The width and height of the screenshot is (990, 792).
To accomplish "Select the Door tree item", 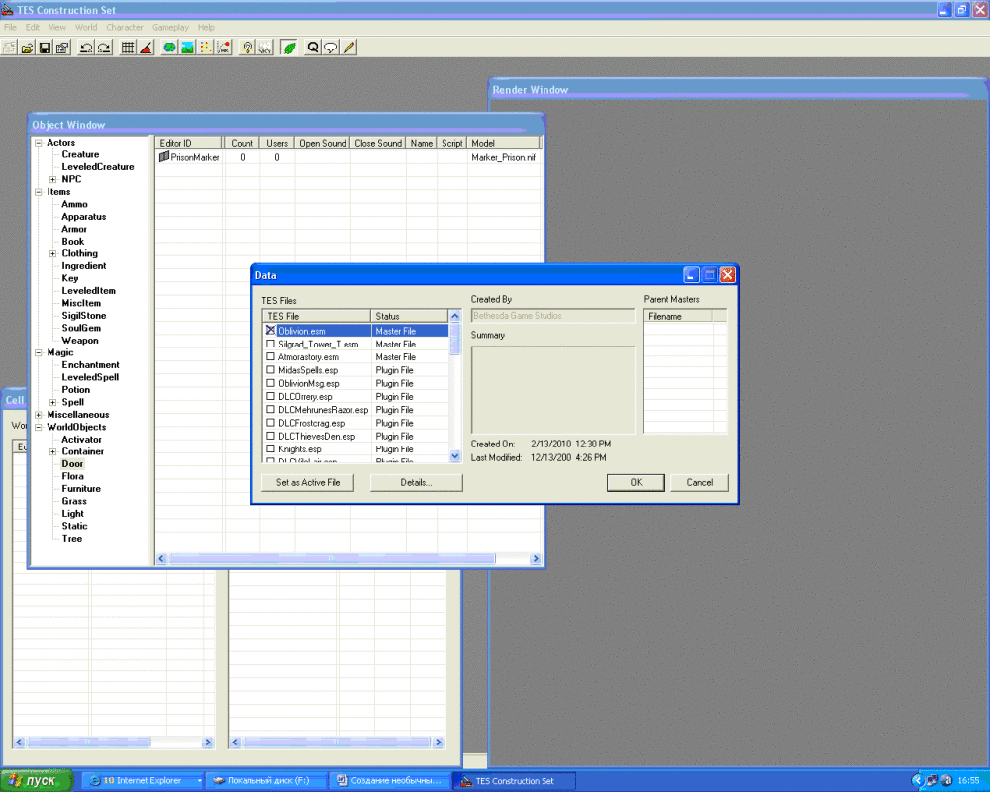I will 72,464.
